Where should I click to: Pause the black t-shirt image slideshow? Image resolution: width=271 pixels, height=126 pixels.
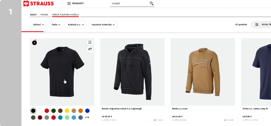34,43
